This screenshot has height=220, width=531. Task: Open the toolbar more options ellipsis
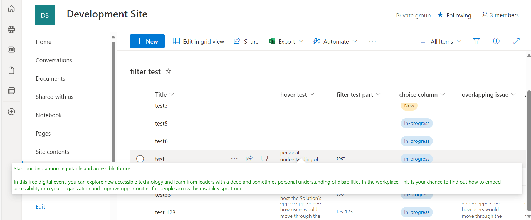pos(372,41)
